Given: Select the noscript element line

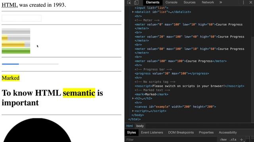Looking at the screenshot, I should 189,86.
